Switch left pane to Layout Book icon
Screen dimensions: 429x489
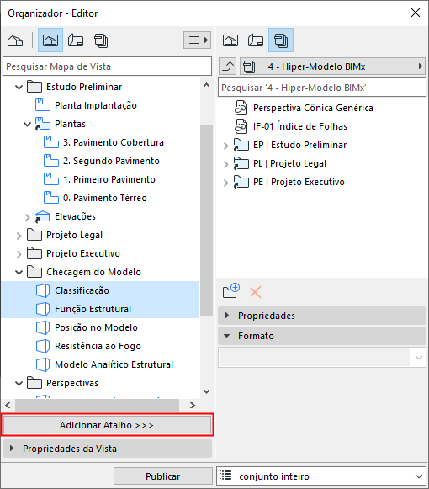(76, 40)
